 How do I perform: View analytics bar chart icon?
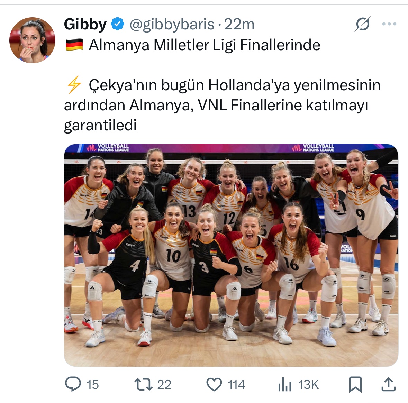285,385
